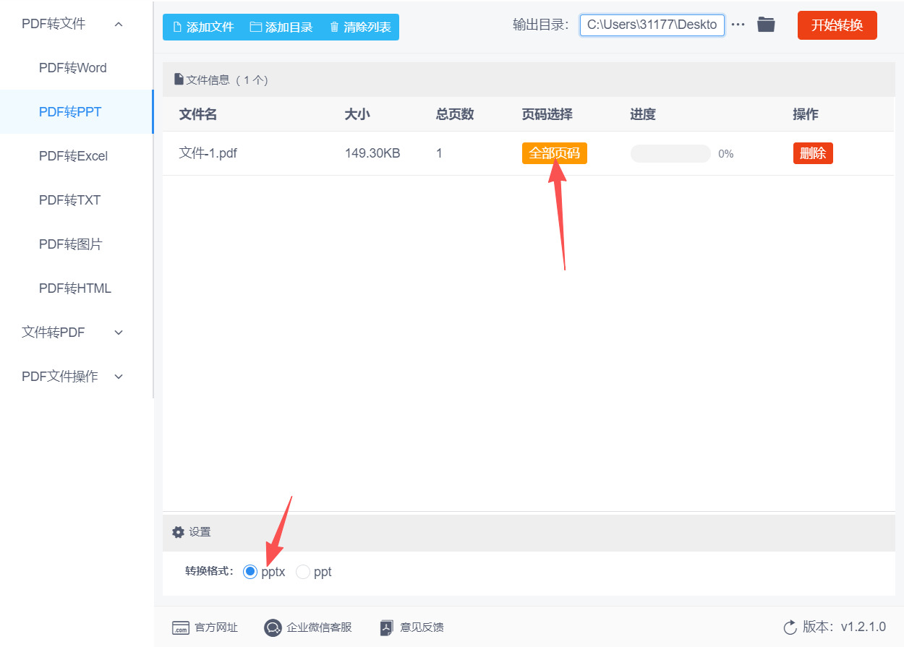
Task: Click the add file page icon
Action: pyautogui.click(x=176, y=27)
